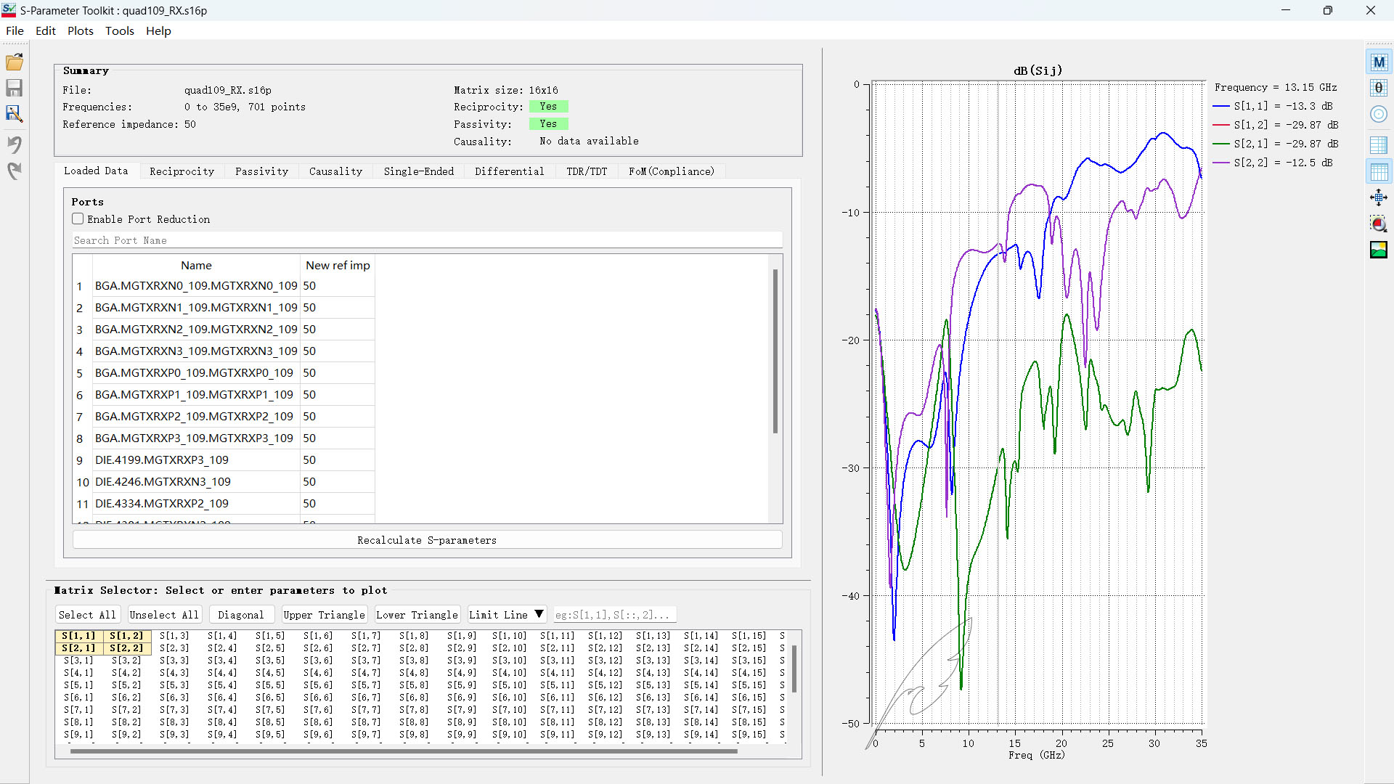Click the export plot image icon

pyautogui.click(x=1379, y=250)
